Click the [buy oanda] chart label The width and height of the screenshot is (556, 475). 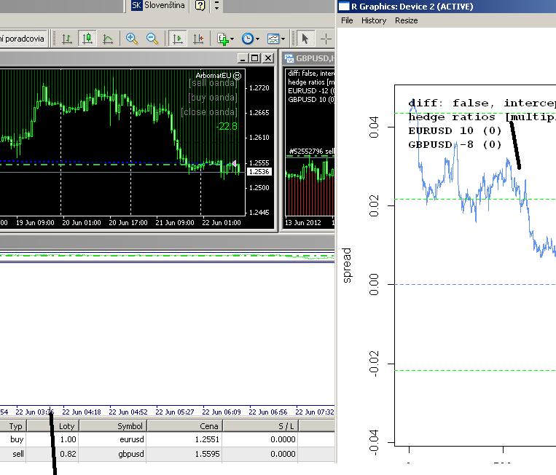click(212, 98)
